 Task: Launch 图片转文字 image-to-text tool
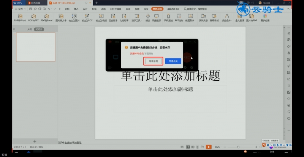pyautogui.click(x=61, y=17)
